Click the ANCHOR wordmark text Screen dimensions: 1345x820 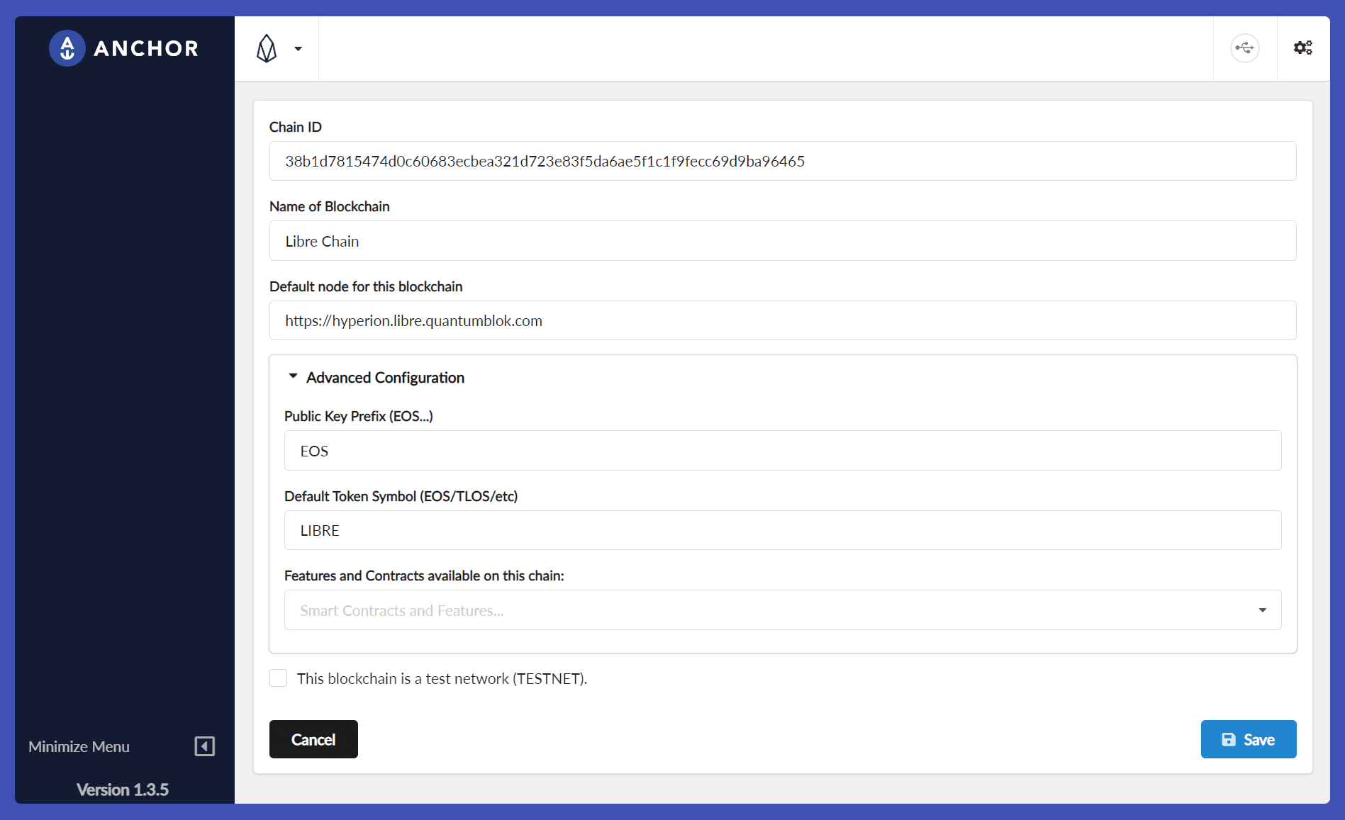pyautogui.click(x=147, y=48)
